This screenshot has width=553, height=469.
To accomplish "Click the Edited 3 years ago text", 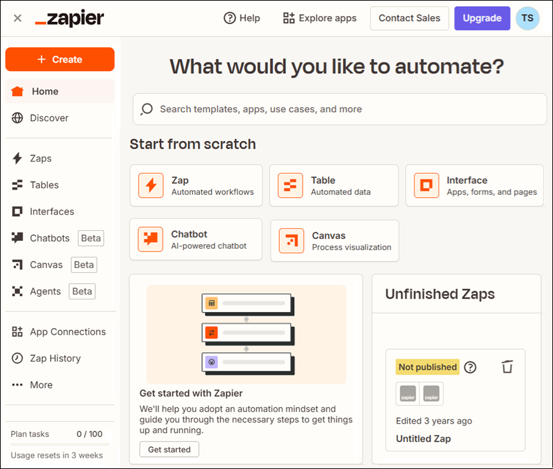I will (x=434, y=421).
